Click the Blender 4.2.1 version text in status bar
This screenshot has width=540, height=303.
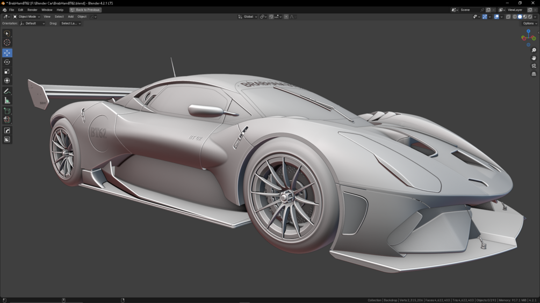coord(534,300)
